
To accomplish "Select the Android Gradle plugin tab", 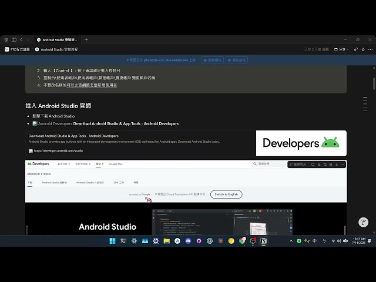I will tap(90, 183).
